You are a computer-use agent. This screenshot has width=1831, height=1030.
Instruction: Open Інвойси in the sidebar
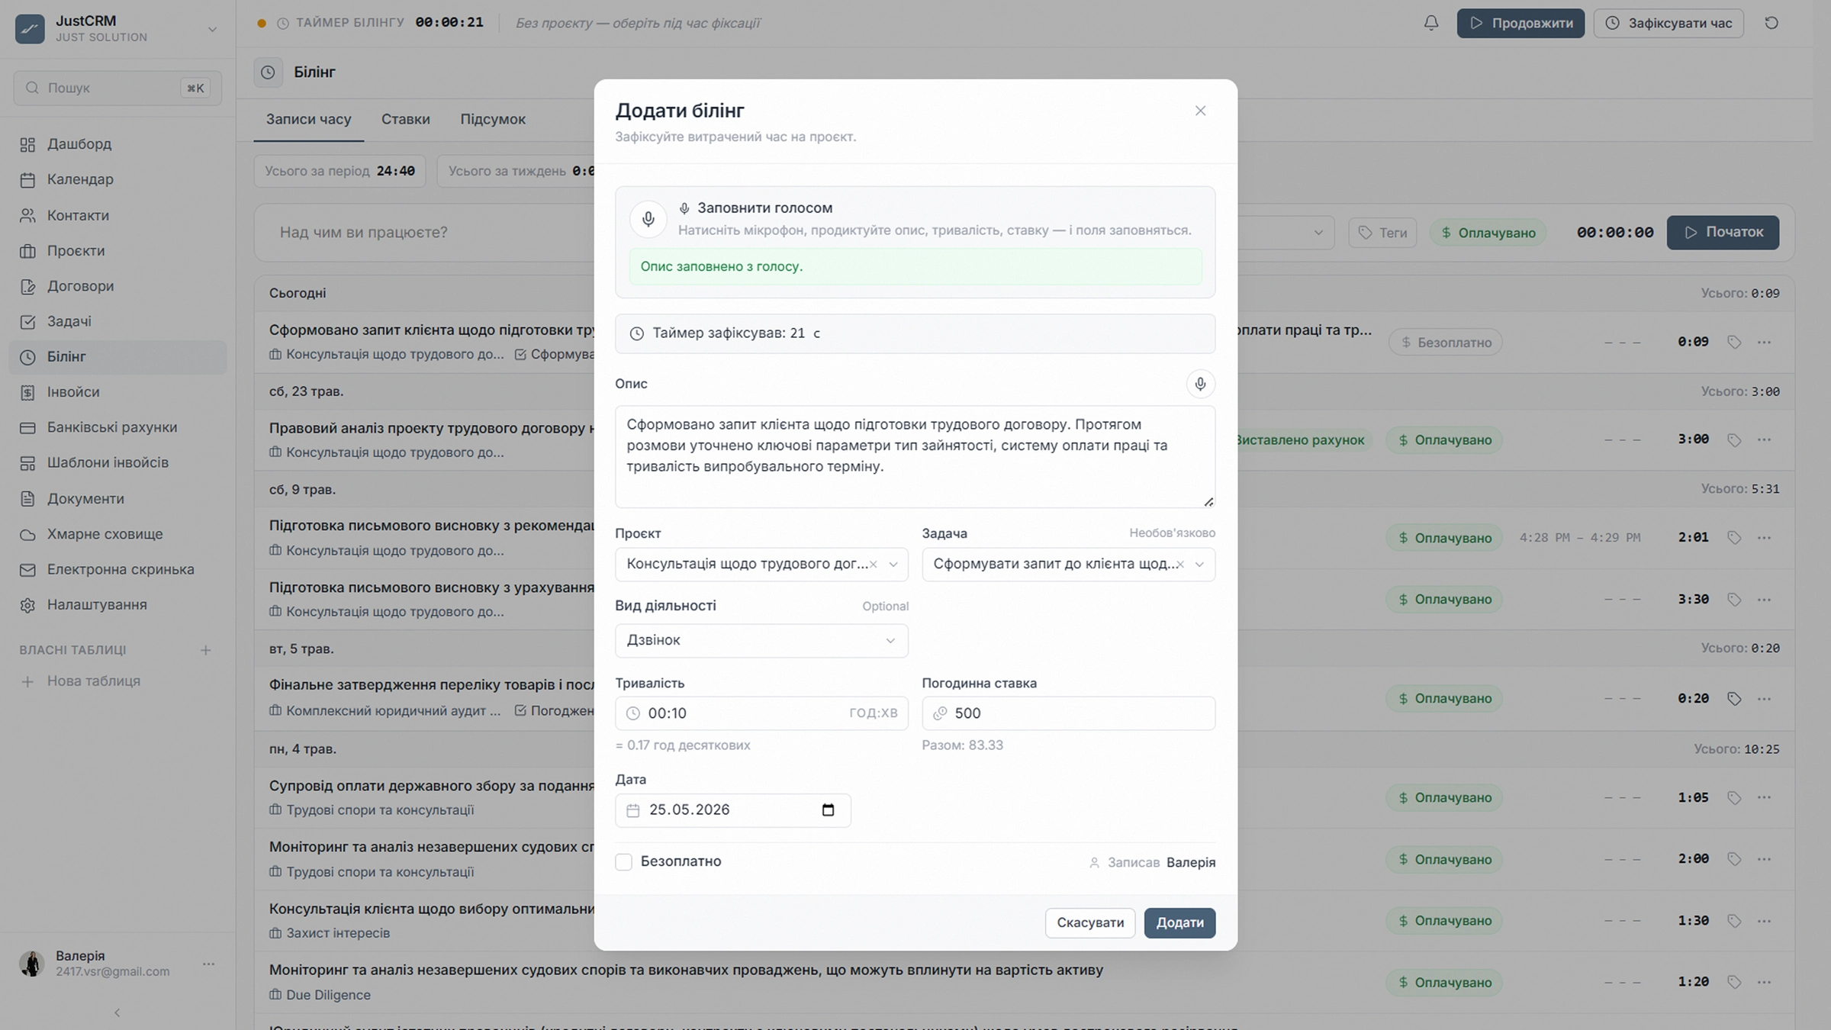(x=117, y=392)
